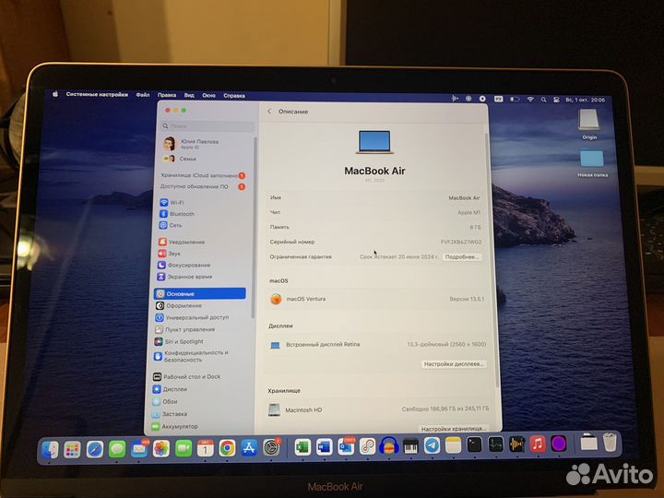Image resolution: width=664 pixels, height=498 pixels.
Task: Launch Finder from the Dock
Action: 50,450
